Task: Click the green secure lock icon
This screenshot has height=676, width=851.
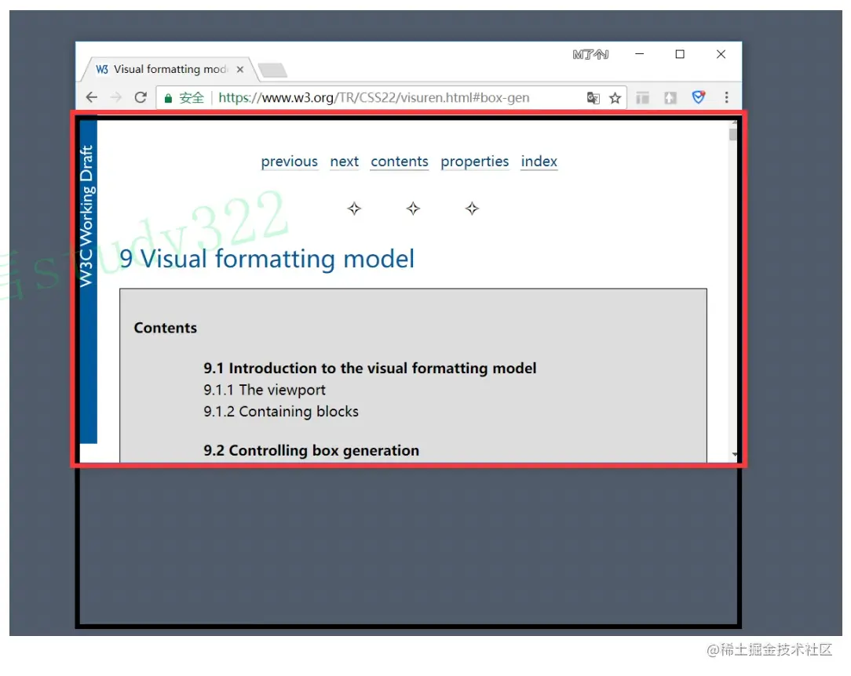Action: click(168, 98)
